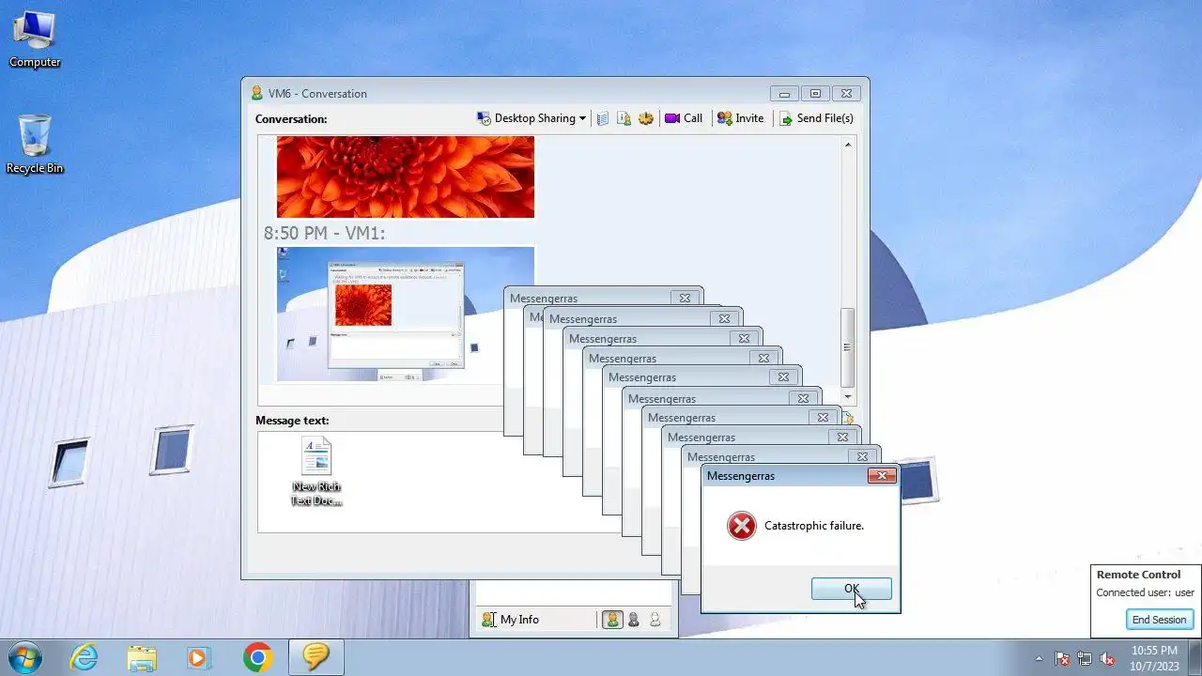Click the conversation scrollbar up arrow
The image size is (1202, 676).
click(848, 145)
